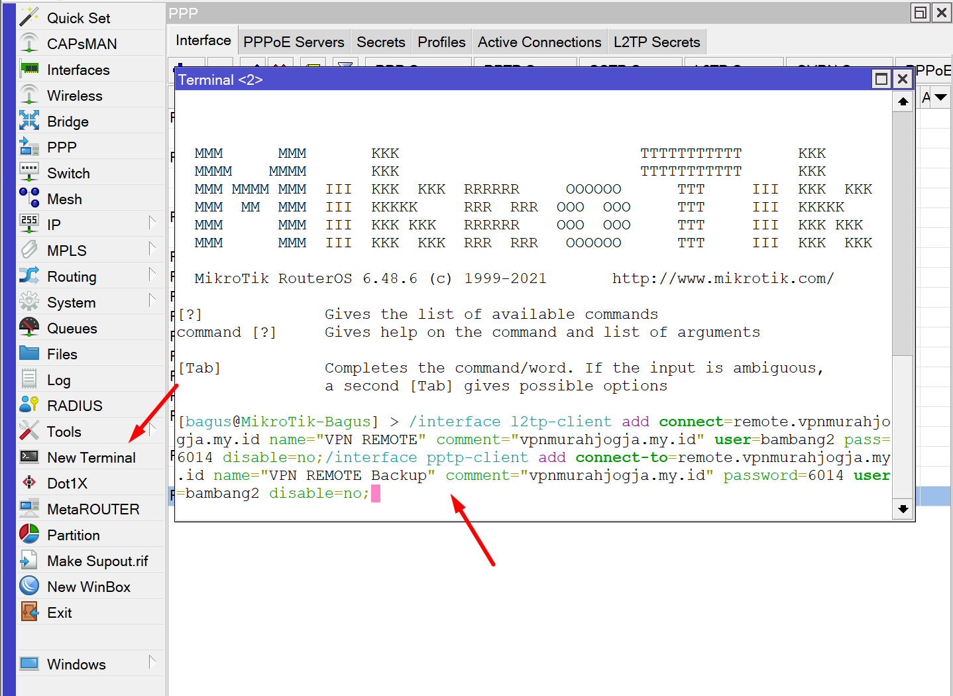Open the Interfaces icon in sidebar
Viewport: 953px width, 696px height.
tap(29, 69)
